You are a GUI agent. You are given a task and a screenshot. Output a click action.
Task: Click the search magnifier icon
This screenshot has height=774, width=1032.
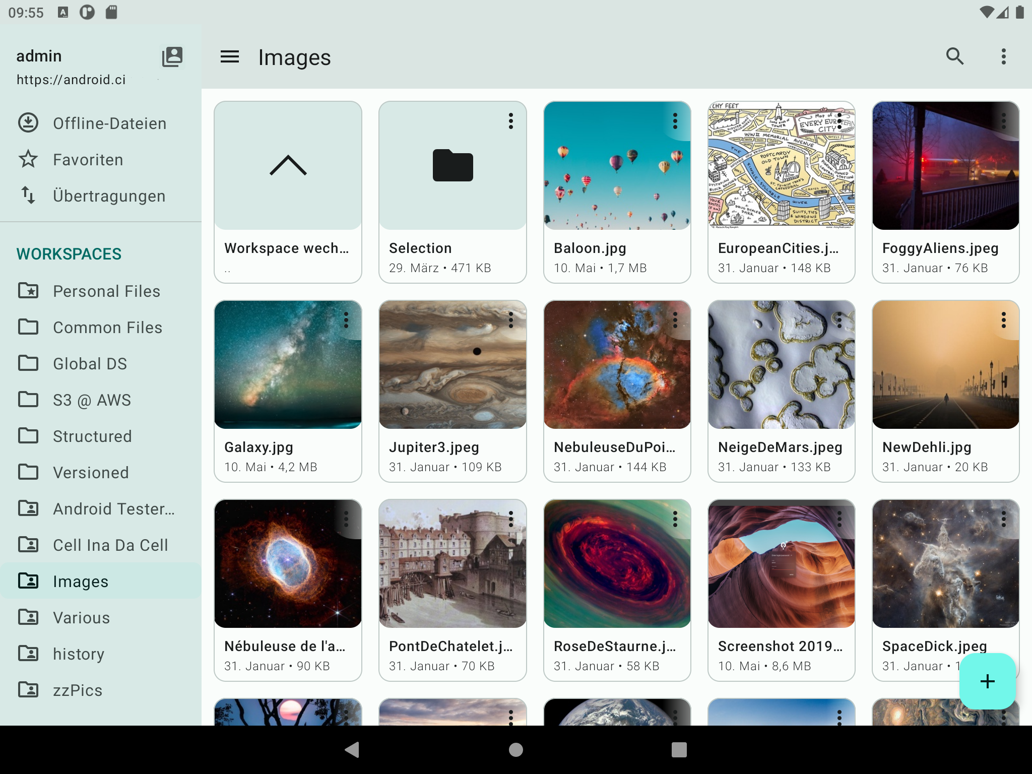point(954,56)
